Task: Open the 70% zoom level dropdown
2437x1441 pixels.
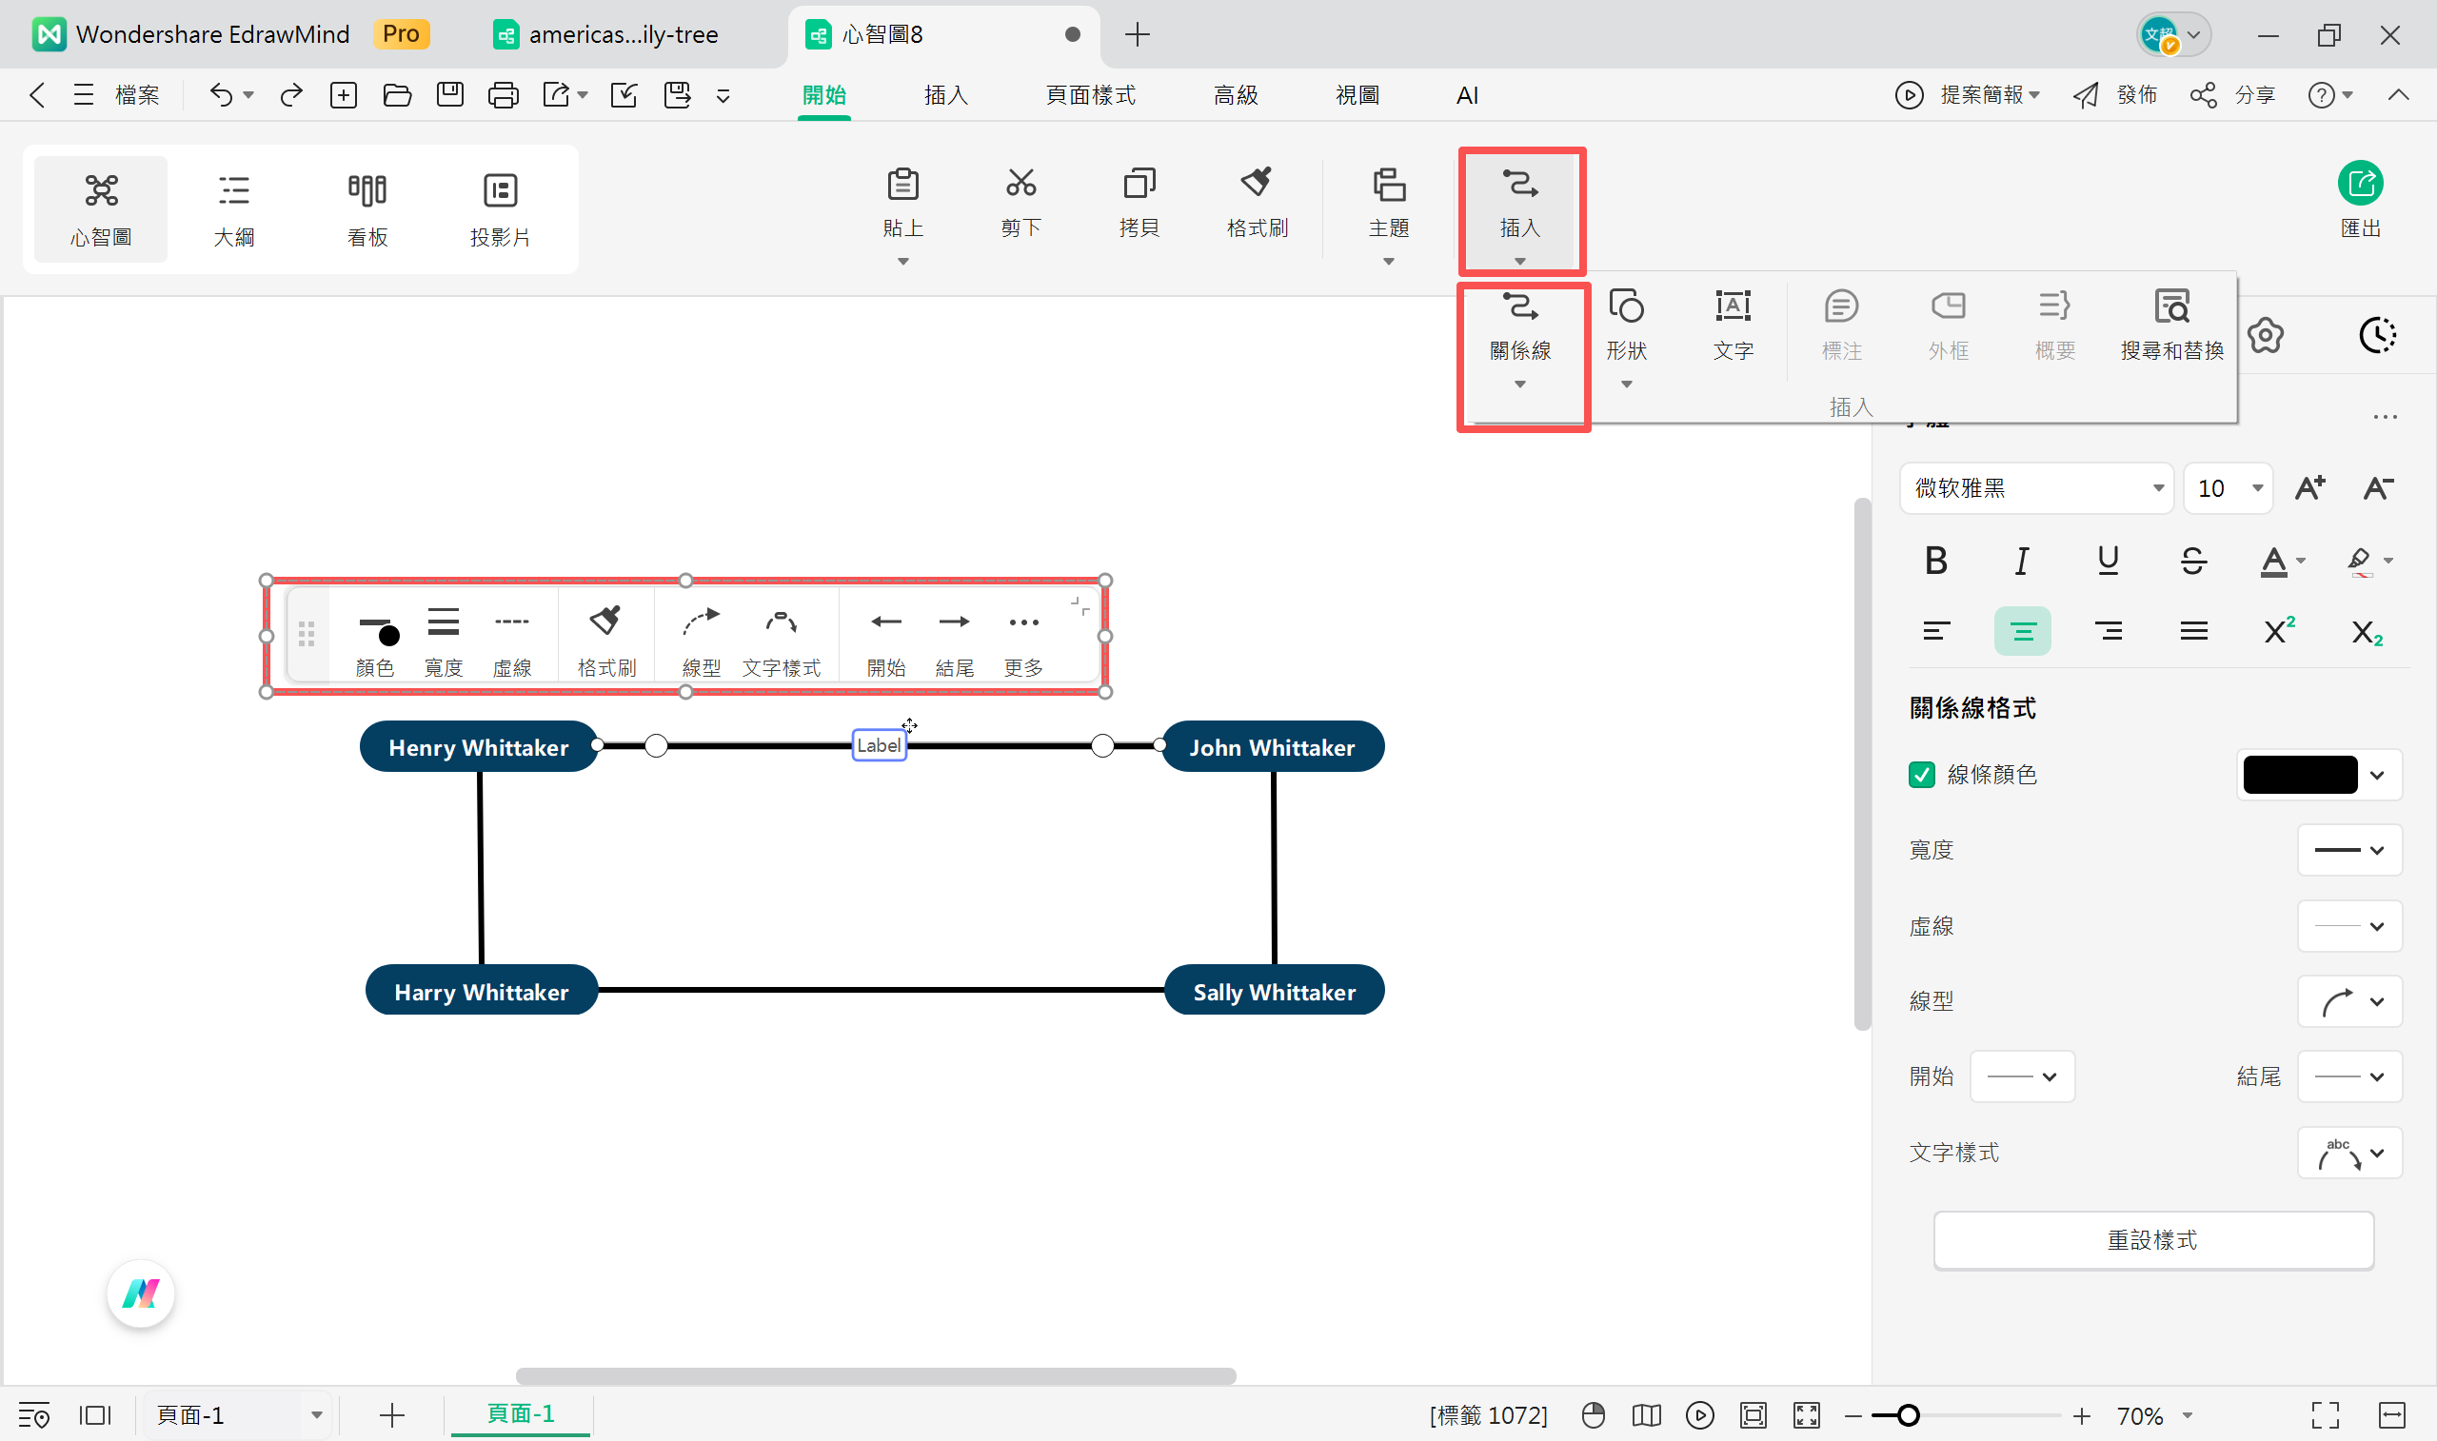Action: pos(2189,1414)
